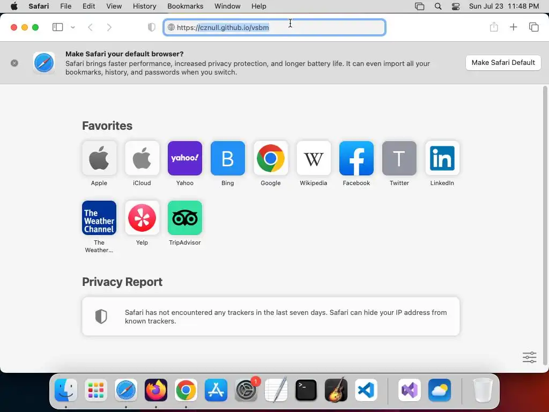
Task: Click the Safari address bar URL field
Action: (x=274, y=27)
